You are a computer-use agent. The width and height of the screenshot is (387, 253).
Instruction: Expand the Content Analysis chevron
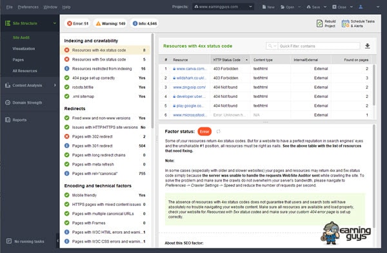tap(55, 85)
